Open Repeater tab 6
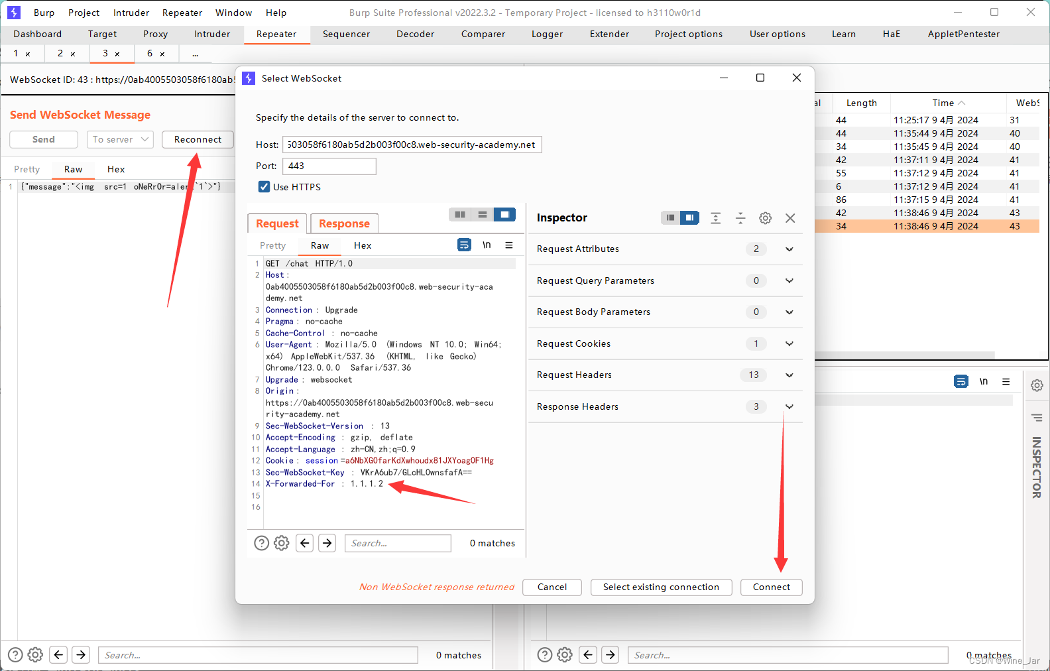 click(150, 53)
